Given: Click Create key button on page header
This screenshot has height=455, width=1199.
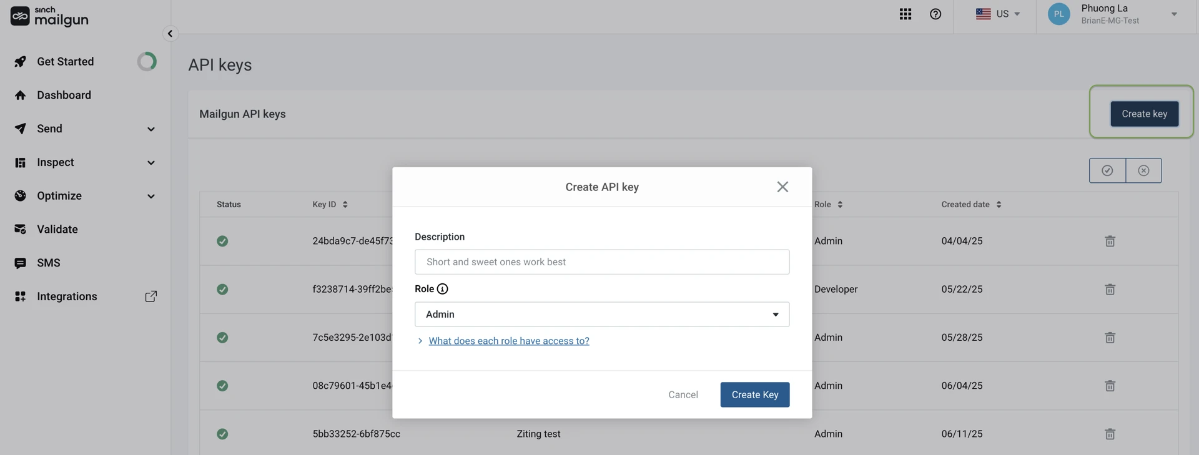Looking at the screenshot, I should pyautogui.click(x=1144, y=114).
